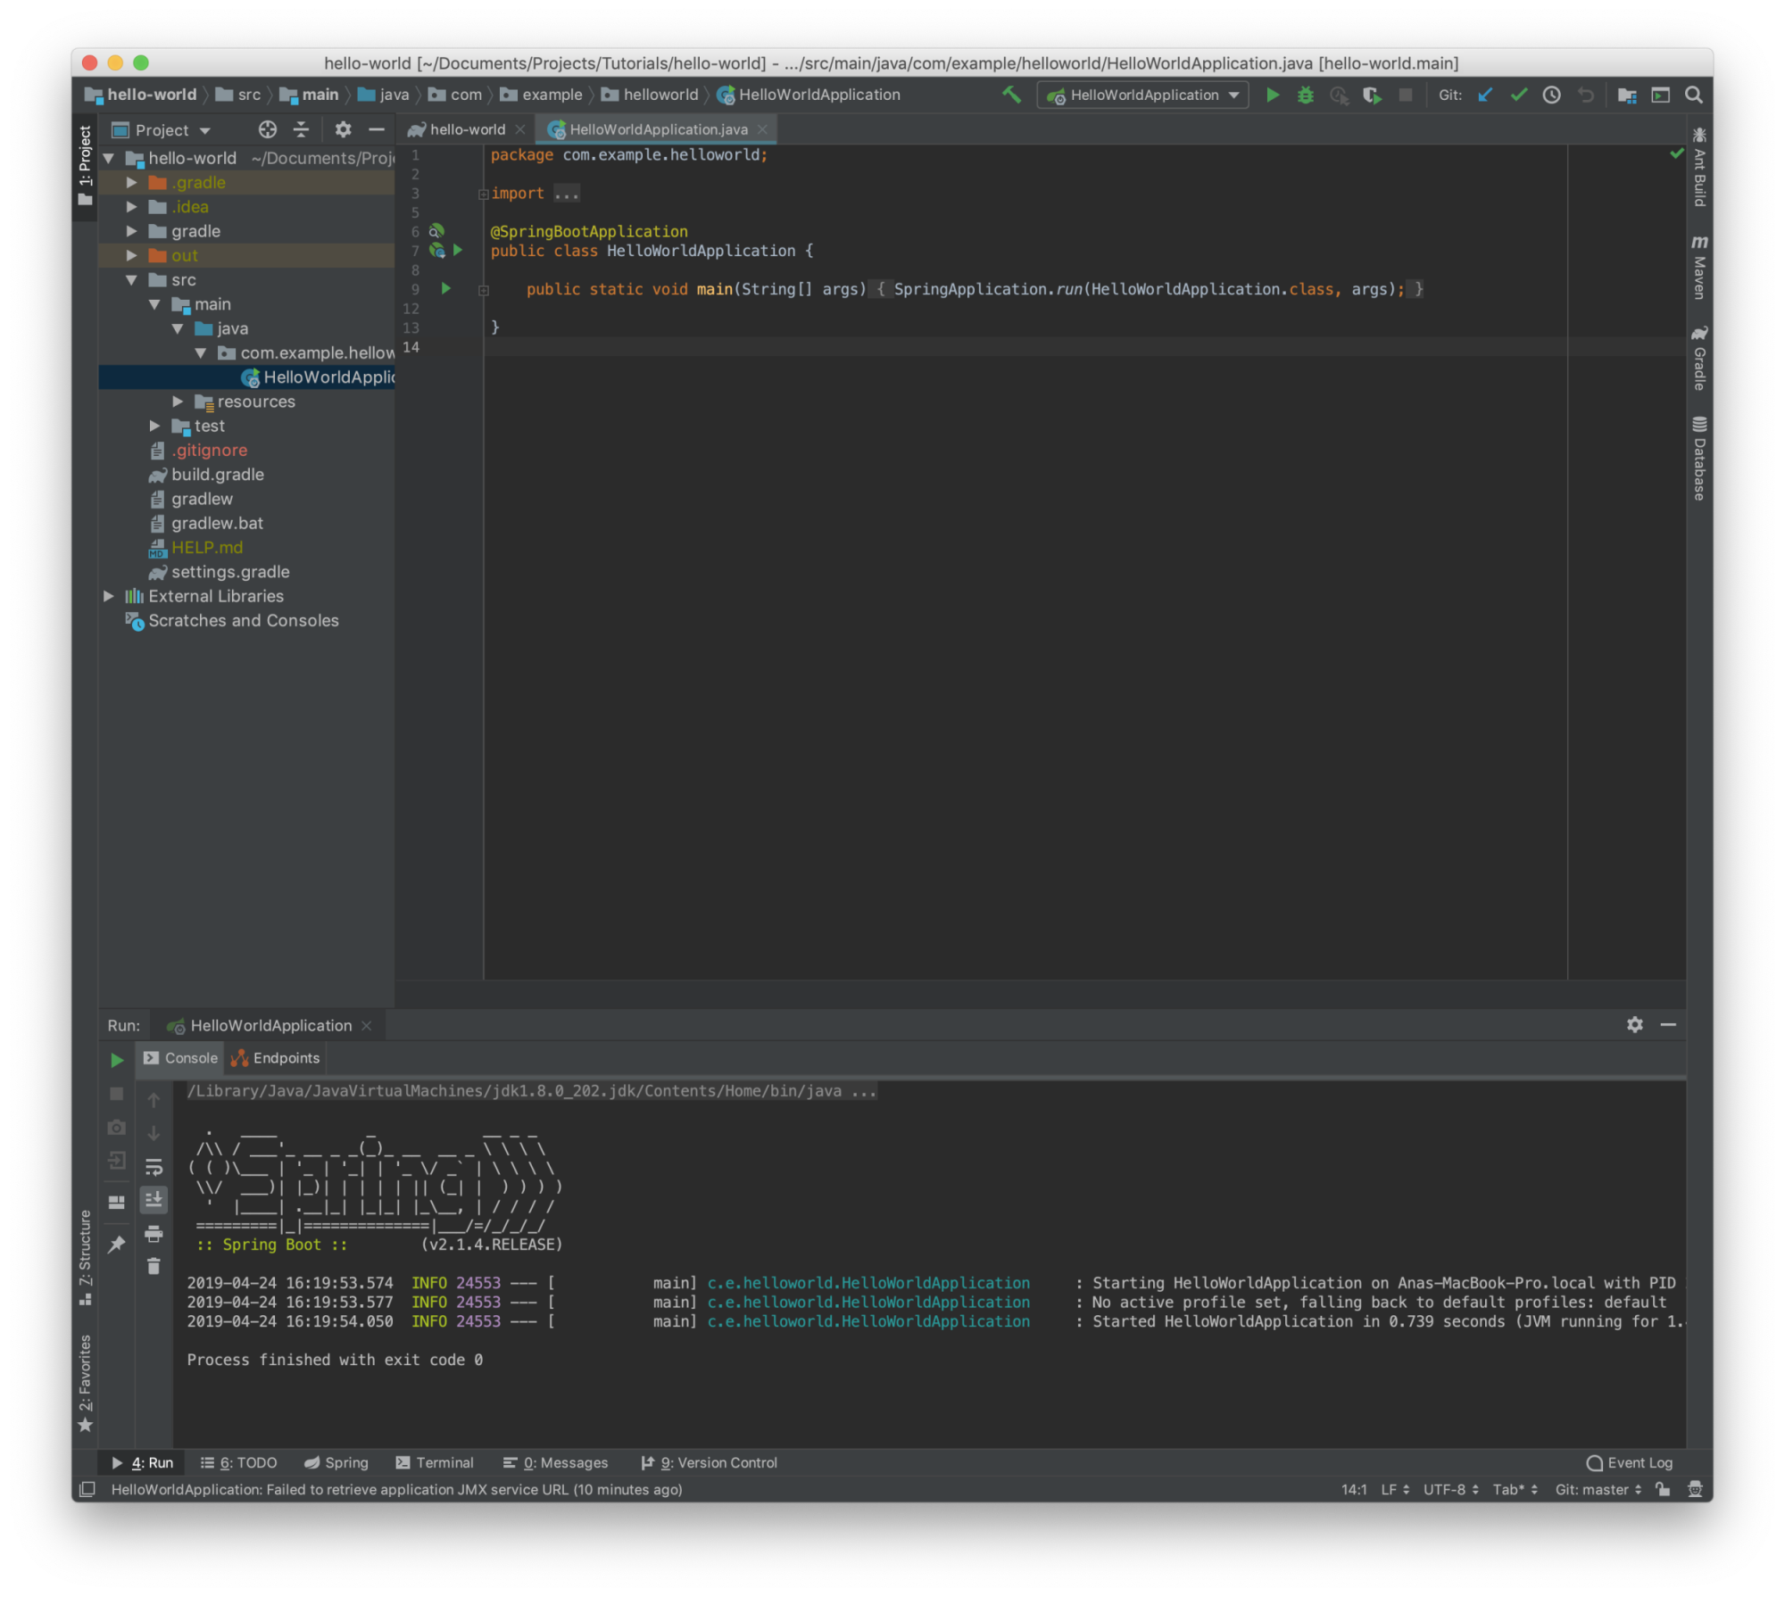
Task: Click the Git: master branch widget
Action: tap(1598, 1489)
